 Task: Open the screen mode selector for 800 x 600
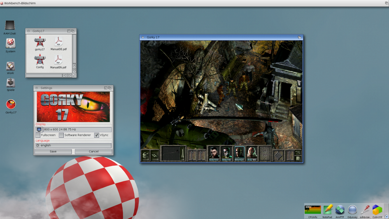(x=39, y=129)
